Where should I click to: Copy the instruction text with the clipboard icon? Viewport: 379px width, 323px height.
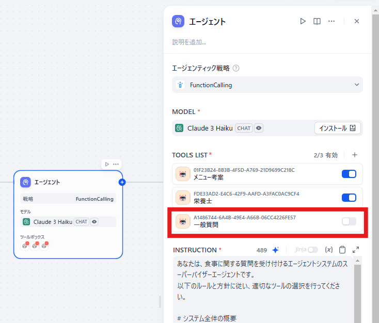pyautogui.click(x=342, y=250)
